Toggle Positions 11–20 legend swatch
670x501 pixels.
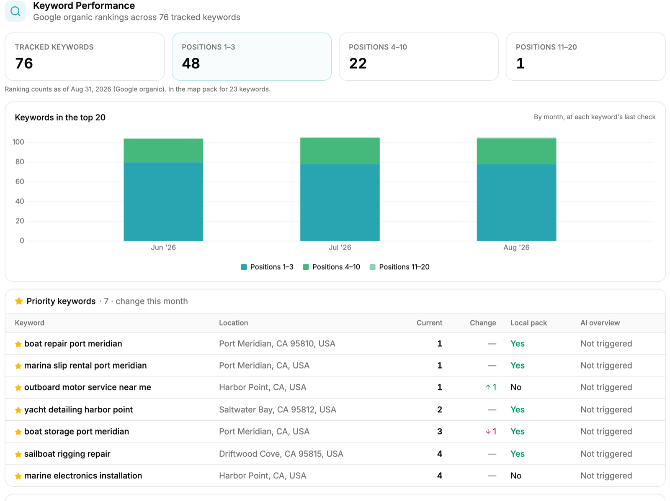click(x=373, y=267)
